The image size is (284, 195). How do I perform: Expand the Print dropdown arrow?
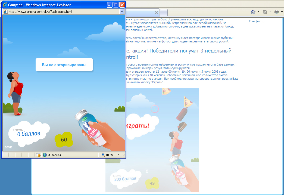click(282, 12)
